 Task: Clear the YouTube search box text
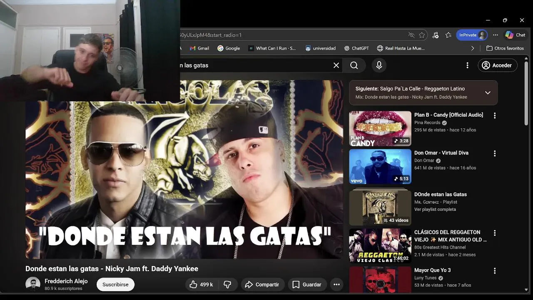(x=336, y=65)
